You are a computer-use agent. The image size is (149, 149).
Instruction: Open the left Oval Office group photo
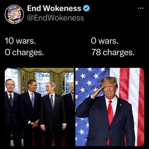39,107
